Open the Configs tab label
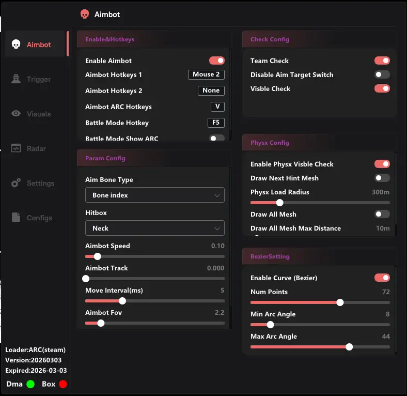This screenshot has height=396, width=407. (x=39, y=218)
